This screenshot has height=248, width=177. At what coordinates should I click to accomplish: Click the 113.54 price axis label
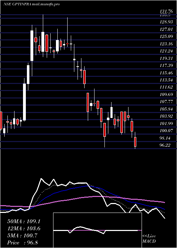167,80
